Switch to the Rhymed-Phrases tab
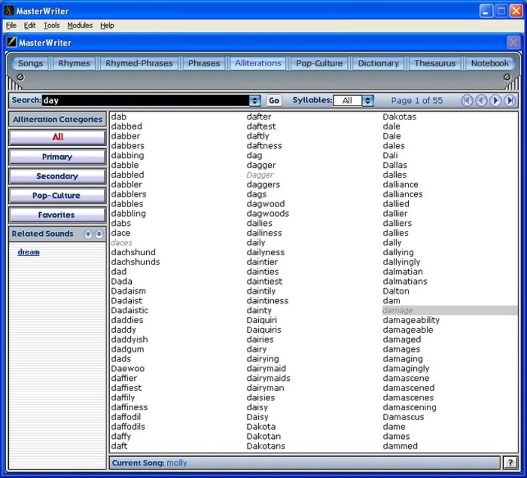Viewport: 527px width, 478px height. [x=139, y=63]
